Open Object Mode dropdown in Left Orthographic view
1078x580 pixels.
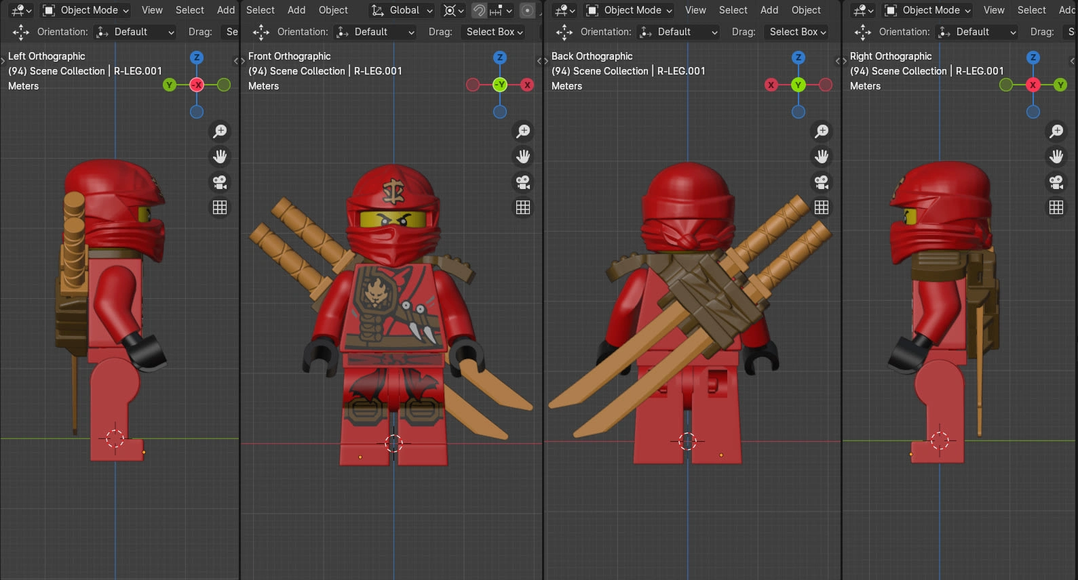(85, 10)
